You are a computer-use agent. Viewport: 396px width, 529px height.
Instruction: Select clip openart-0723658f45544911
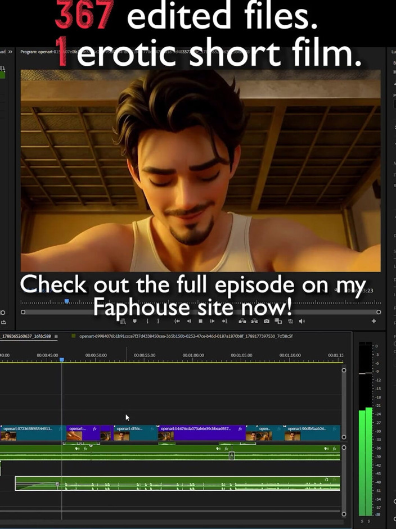33,433
